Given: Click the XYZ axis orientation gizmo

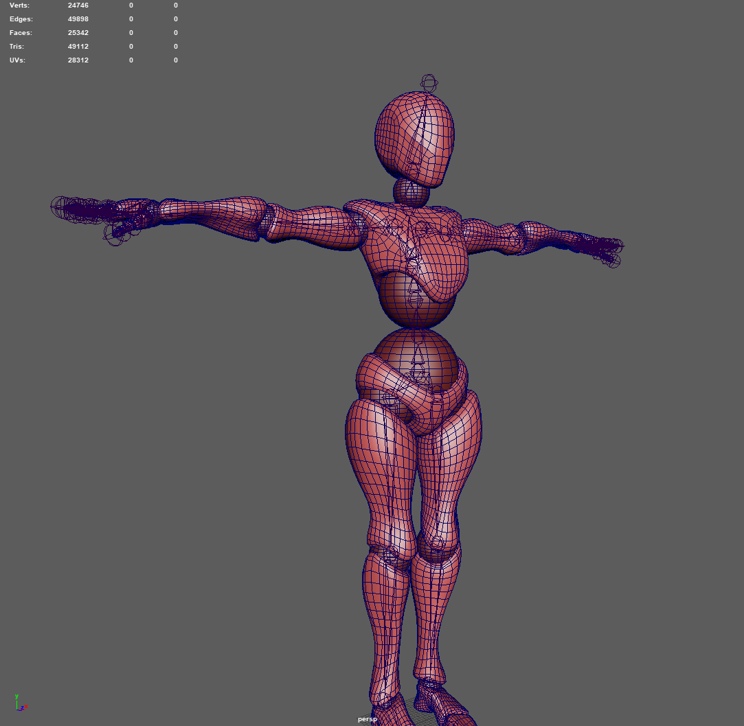Looking at the screenshot, I should [21, 703].
